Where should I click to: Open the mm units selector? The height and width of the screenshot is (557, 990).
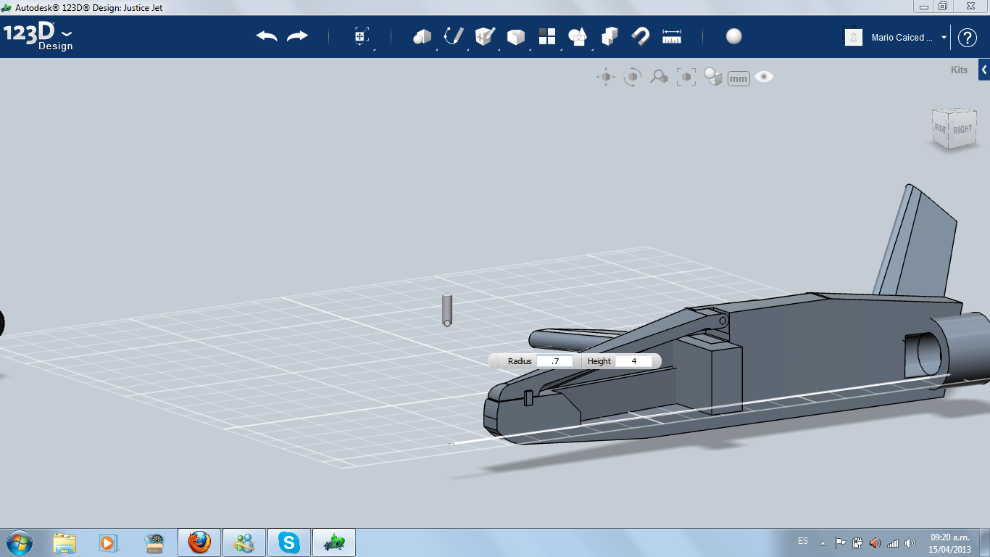click(739, 78)
